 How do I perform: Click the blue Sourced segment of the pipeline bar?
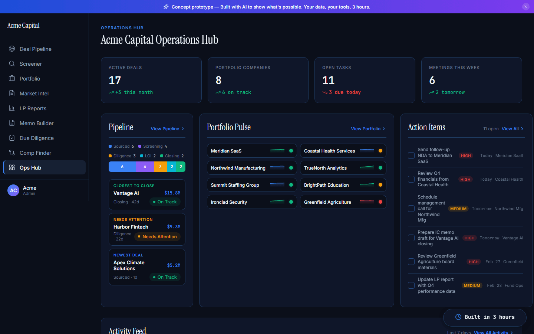[122, 167]
